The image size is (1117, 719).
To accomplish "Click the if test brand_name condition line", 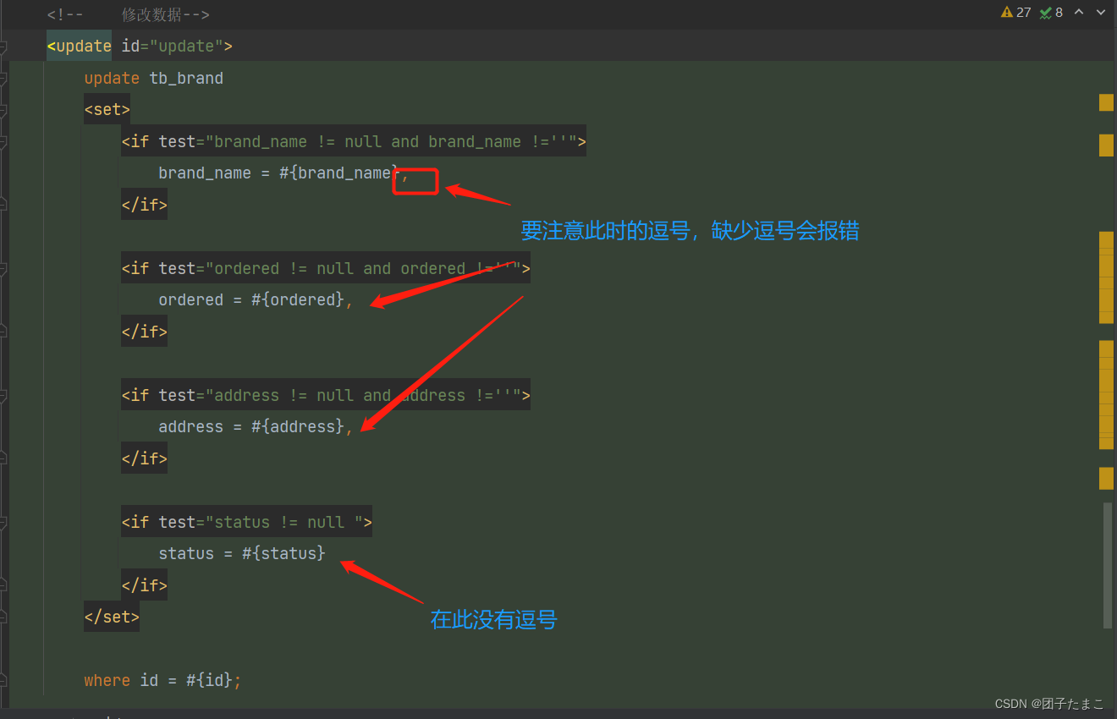I will pyautogui.click(x=354, y=141).
